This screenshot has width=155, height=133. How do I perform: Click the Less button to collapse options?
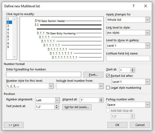pyautogui.click(x=14, y=125)
